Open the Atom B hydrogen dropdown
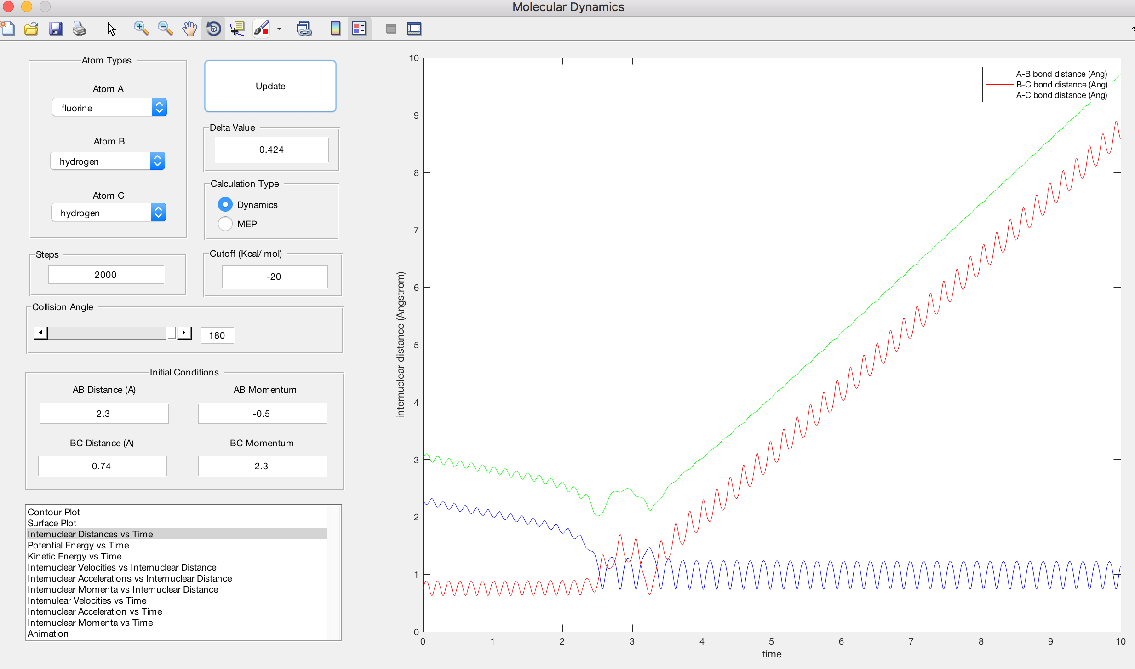 [x=108, y=161]
